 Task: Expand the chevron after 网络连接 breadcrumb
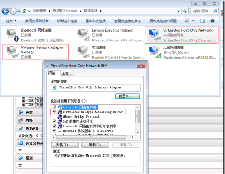(x=101, y=11)
